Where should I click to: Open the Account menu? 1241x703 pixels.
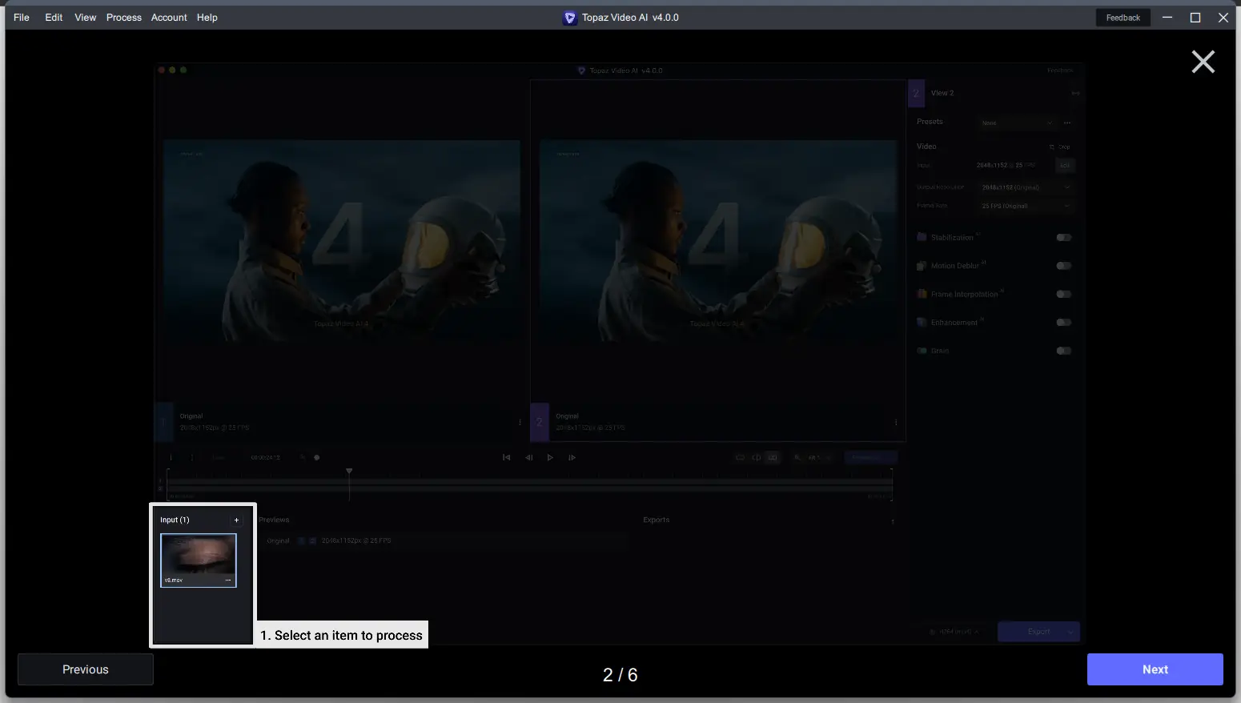pyautogui.click(x=169, y=18)
